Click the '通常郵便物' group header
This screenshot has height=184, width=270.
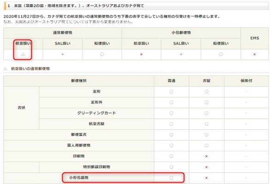pos(63,33)
